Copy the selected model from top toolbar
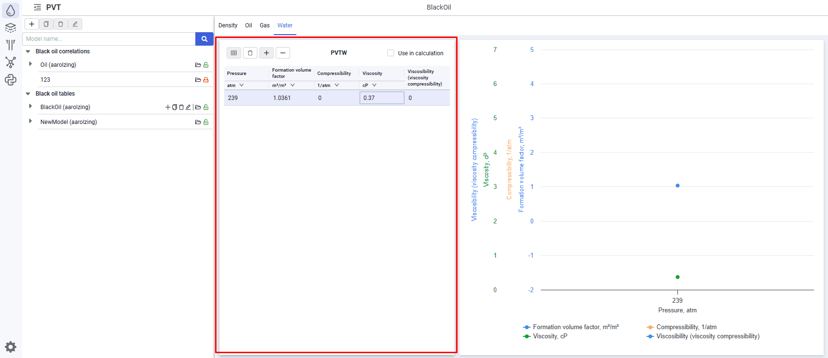 click(46, 24)
